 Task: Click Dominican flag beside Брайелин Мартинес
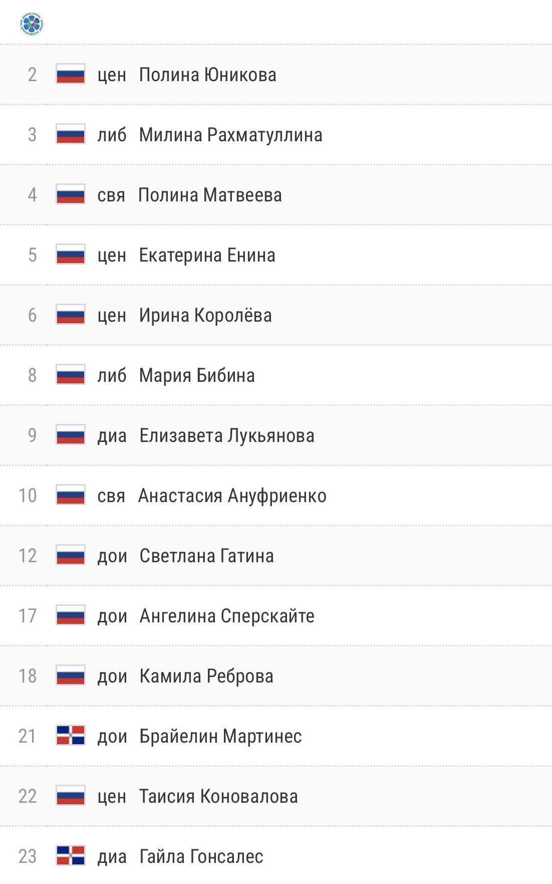pyautogui.click(x=71, y=736)
